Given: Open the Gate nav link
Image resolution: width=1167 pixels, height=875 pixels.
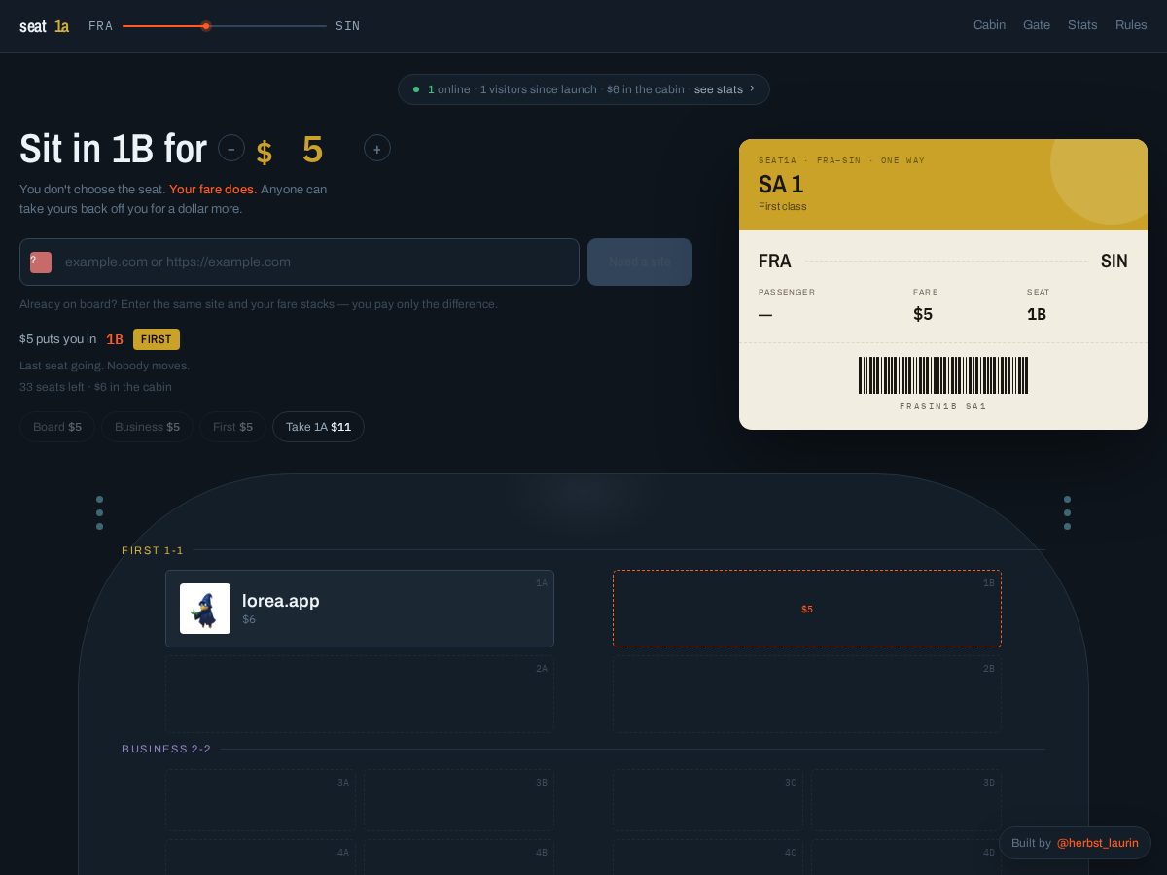Looking at the screenshot, I should pos(1037,25).
